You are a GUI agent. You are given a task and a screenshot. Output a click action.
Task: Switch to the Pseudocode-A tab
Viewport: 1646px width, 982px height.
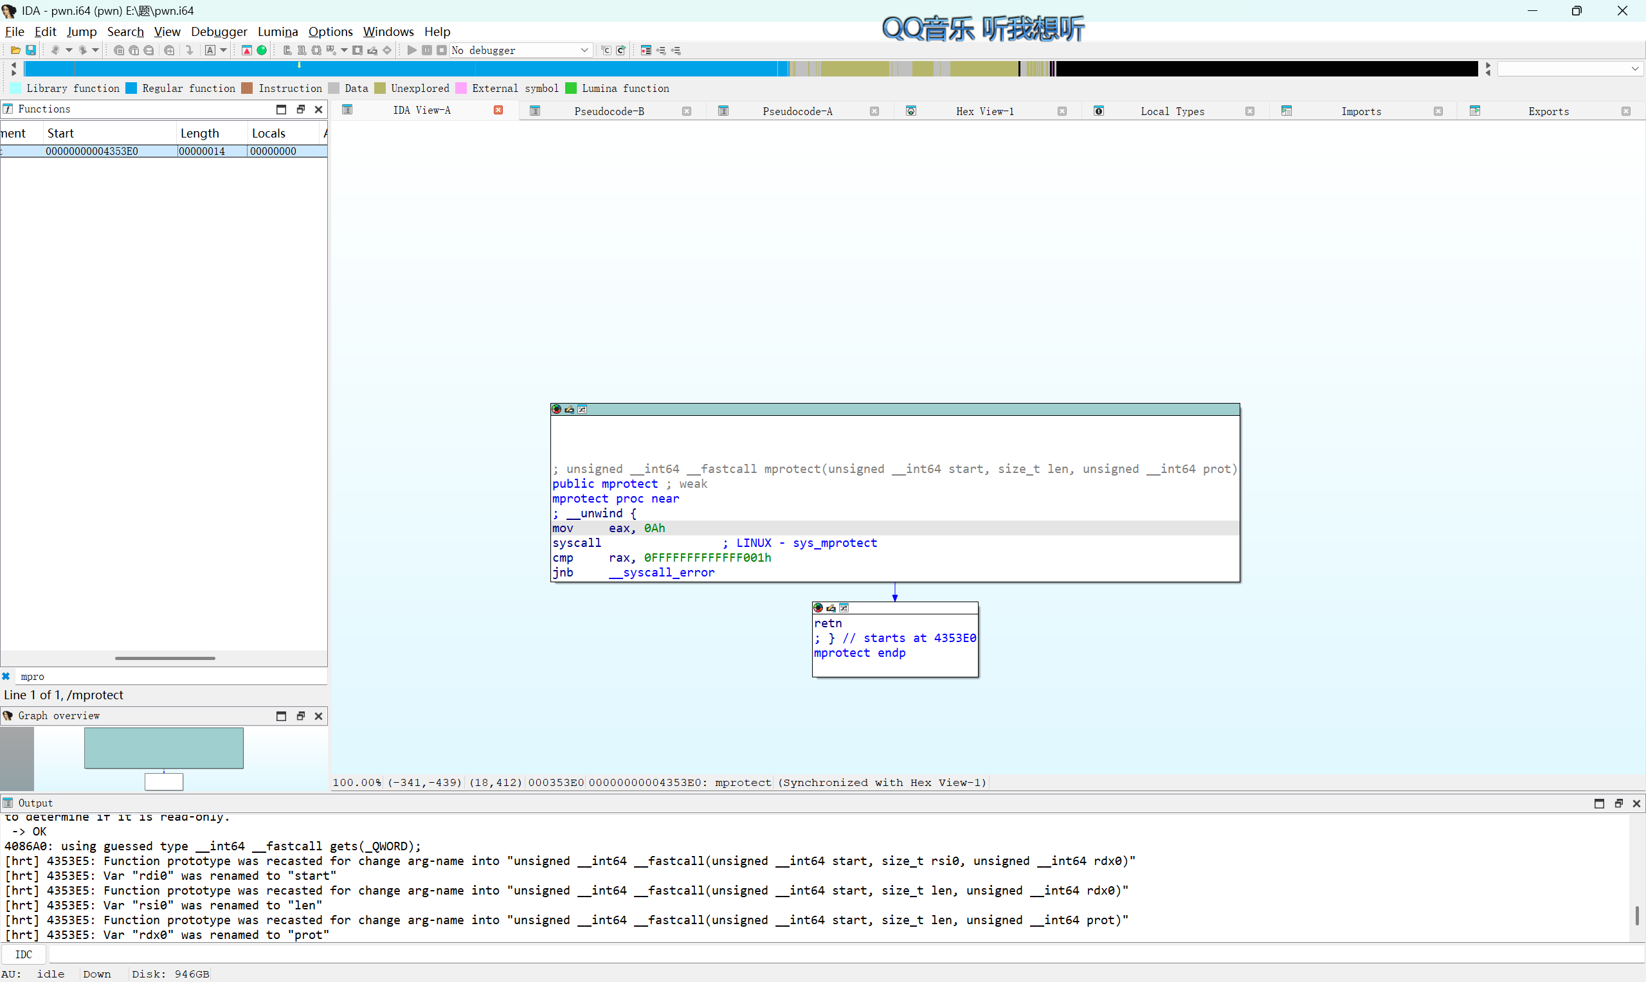(x=797, y=111)
